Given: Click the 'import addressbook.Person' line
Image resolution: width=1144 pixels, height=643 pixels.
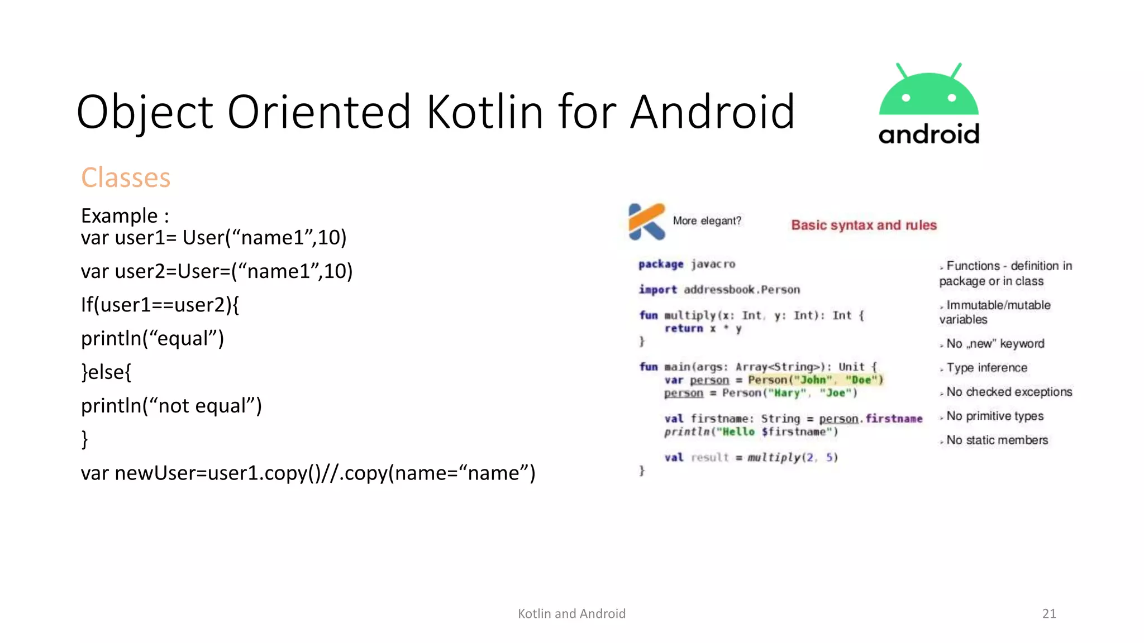Looking at the screenshot, I should click(x=719, y=290).
